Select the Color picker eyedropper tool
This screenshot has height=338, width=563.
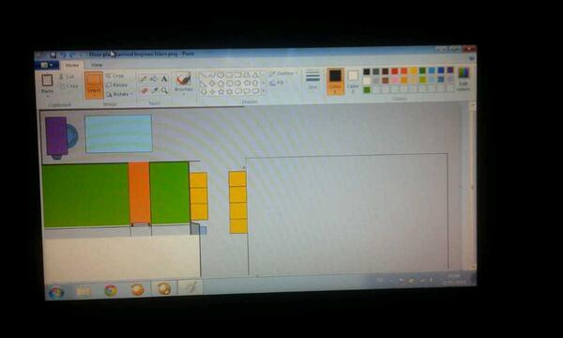coord(155,90)
